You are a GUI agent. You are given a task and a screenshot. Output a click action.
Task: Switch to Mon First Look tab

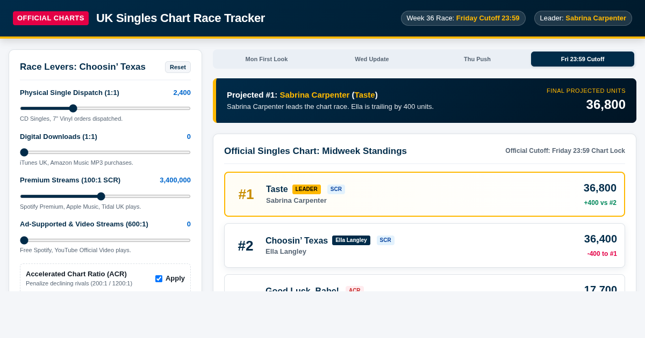267,59
